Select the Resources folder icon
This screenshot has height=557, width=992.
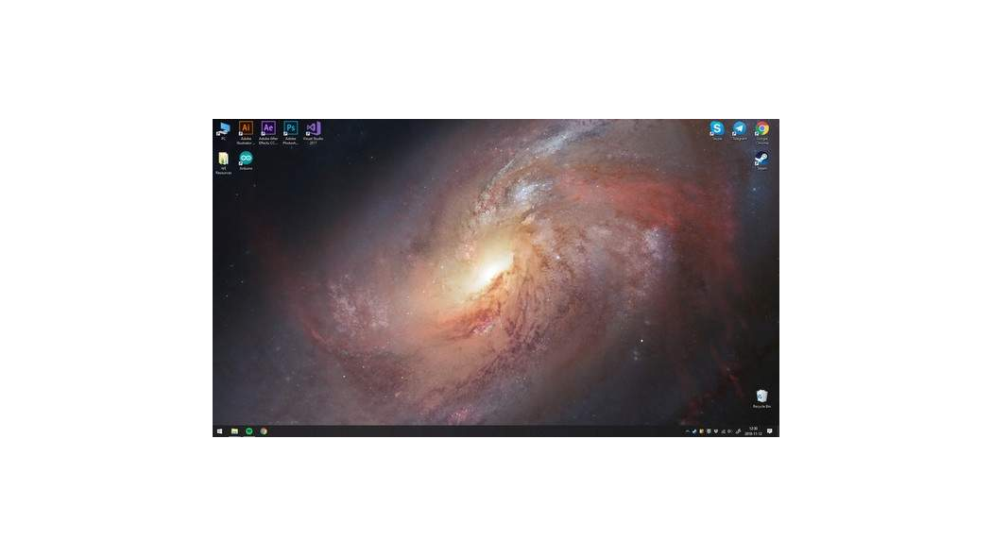(x=223, y=162)
